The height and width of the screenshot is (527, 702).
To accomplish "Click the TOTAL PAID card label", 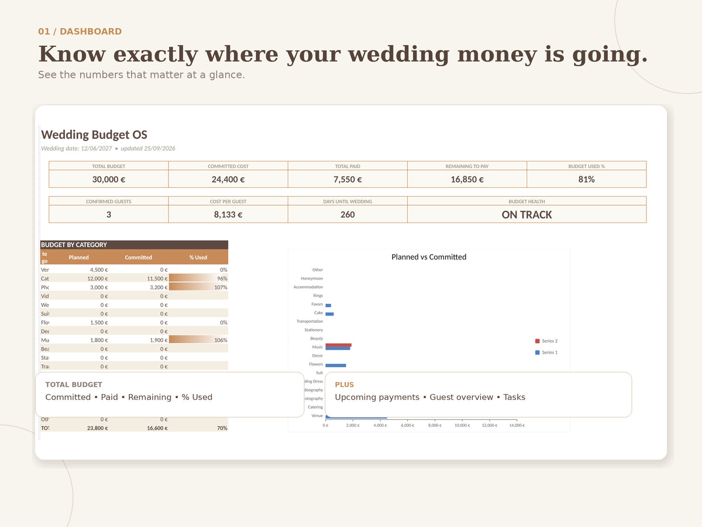I will tap(347, 166).
